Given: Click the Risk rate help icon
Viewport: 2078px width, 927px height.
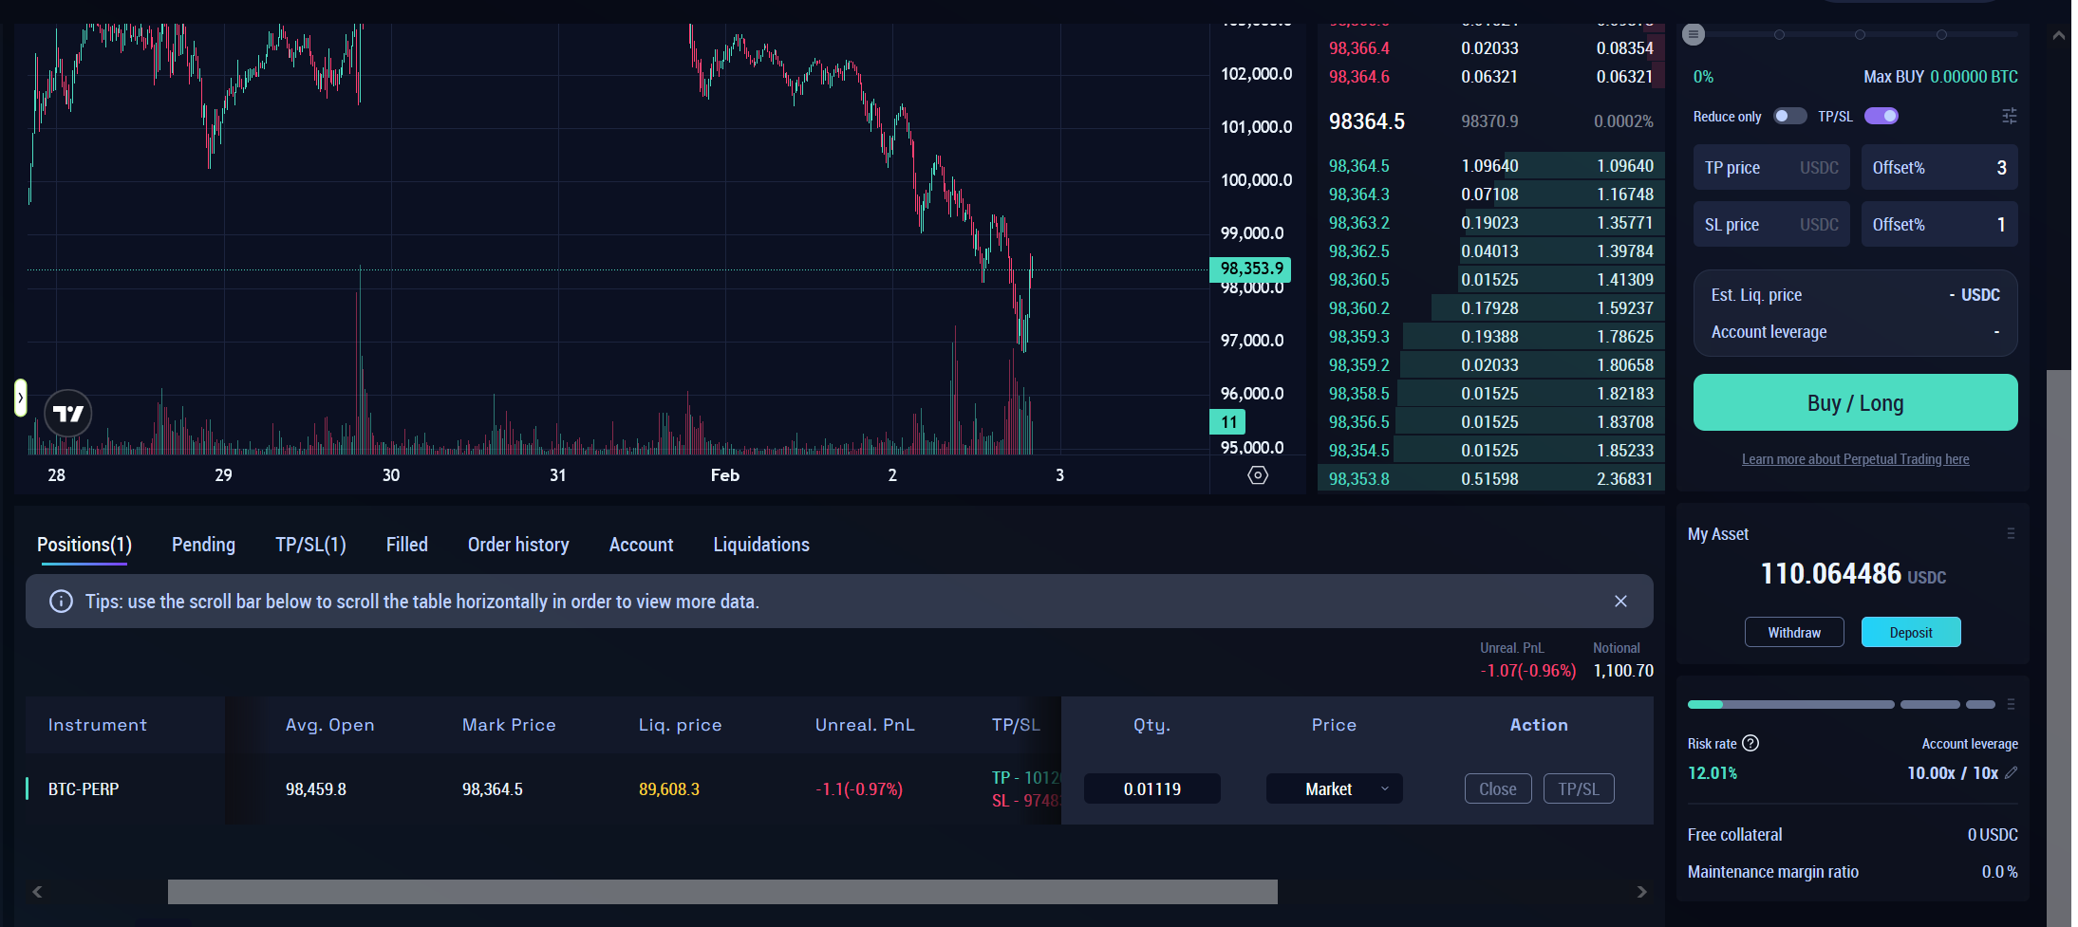Looking at the screenshot, I should click(1751, 744).
